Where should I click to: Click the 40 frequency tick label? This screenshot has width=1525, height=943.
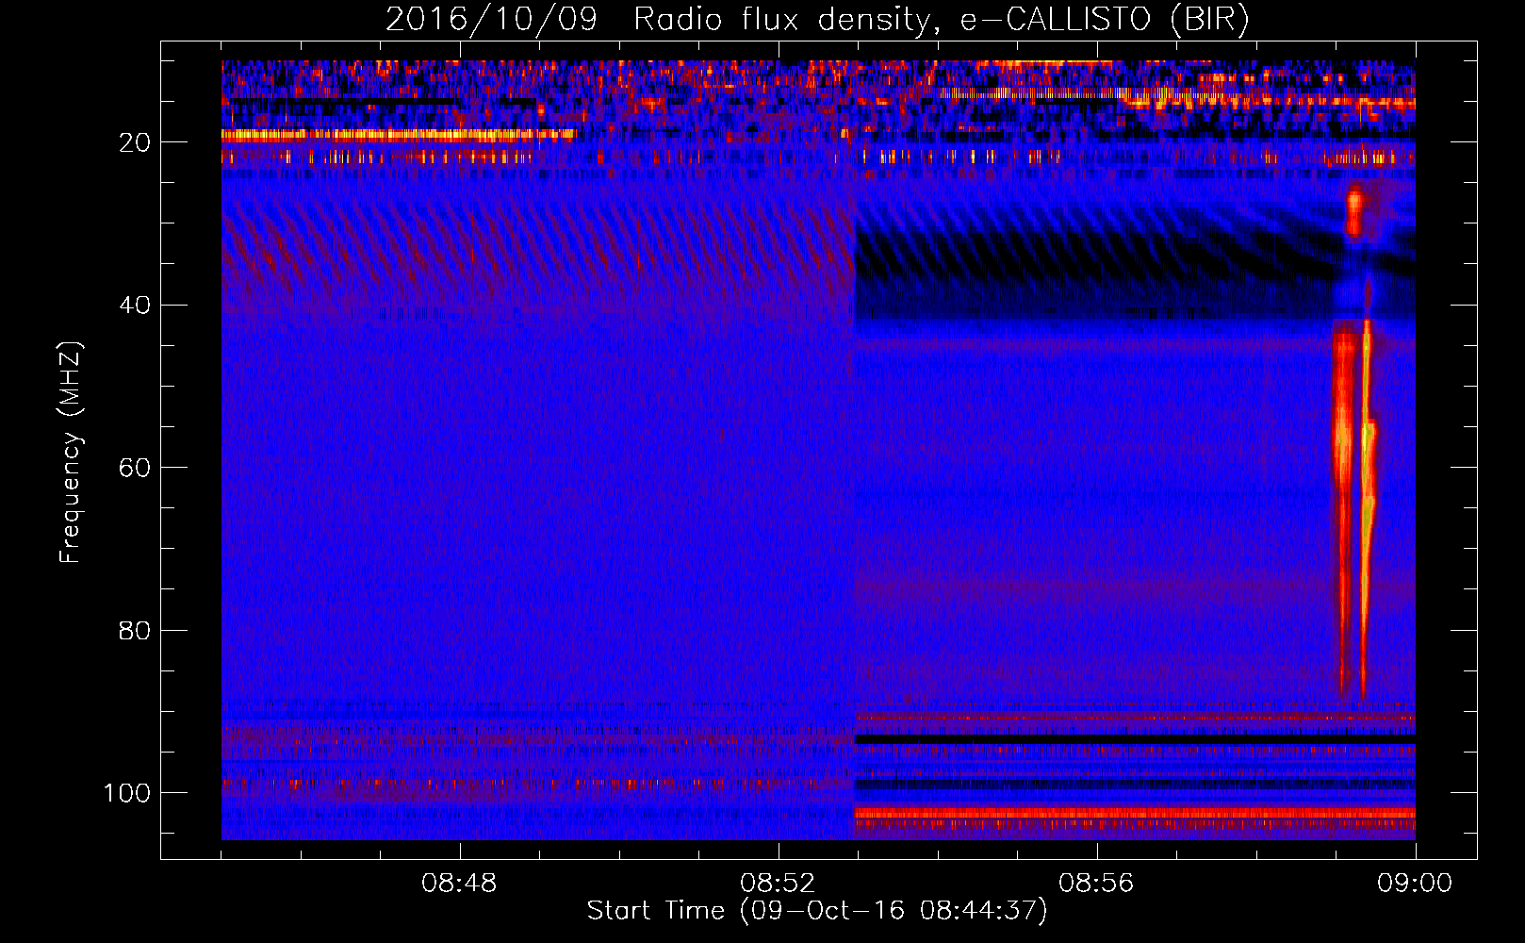(135, 306)
